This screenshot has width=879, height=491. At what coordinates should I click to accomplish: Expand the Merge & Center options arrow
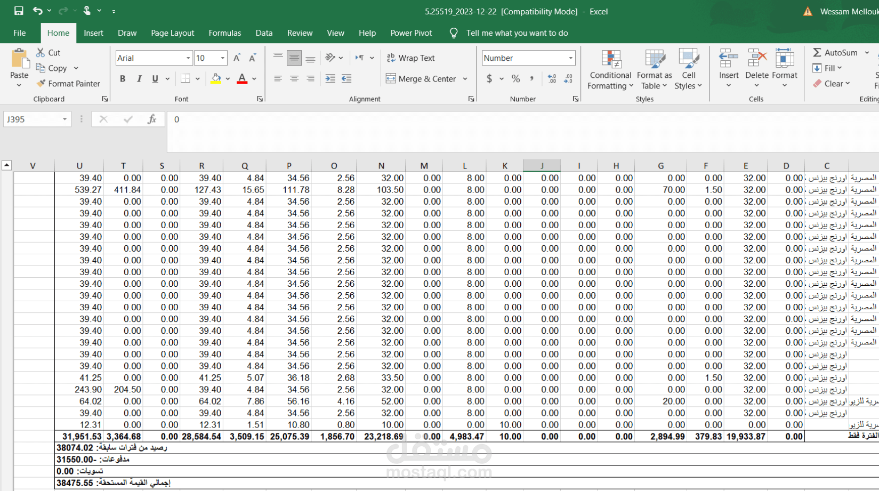tap(465, 78)
